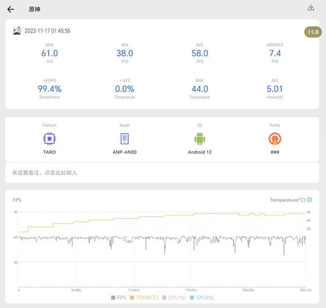Click the 5m50s marker on chart axis

[76, 291]
